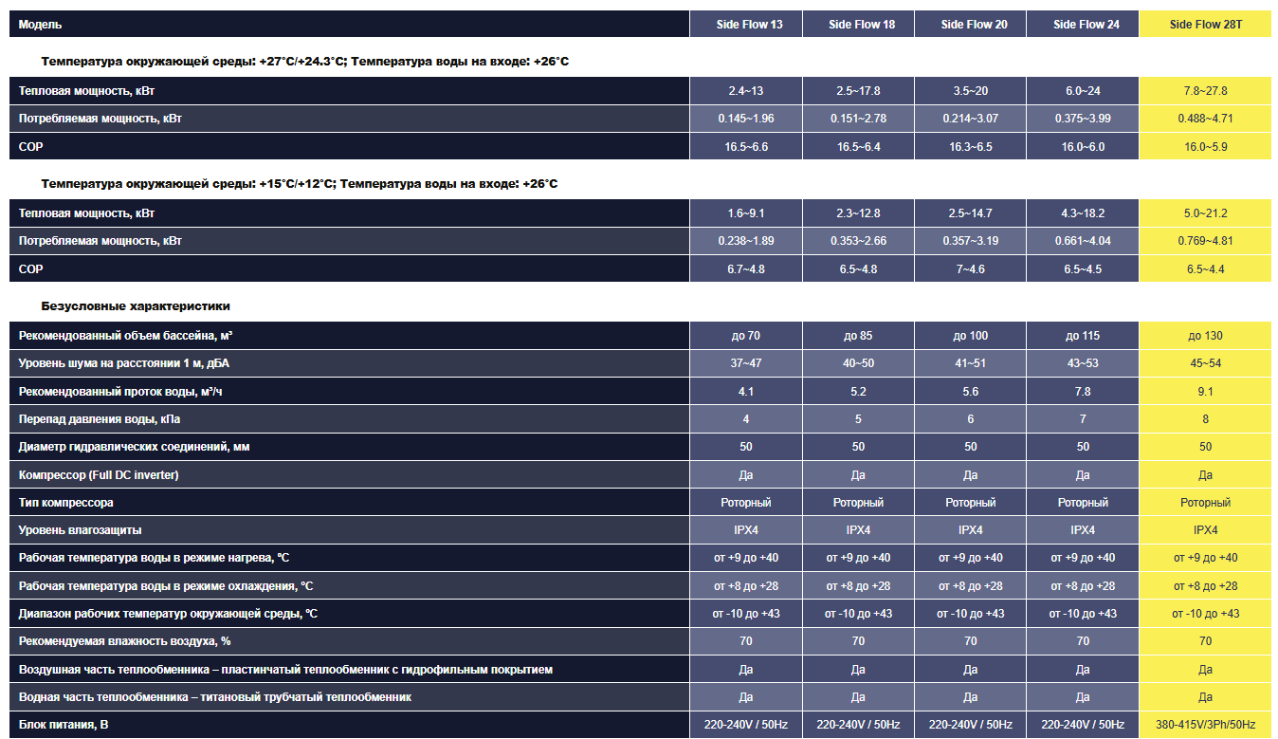1278x739 pixels.
Task: Select the "Тип компрессора" row label
Action: click(x=66, y=503)
